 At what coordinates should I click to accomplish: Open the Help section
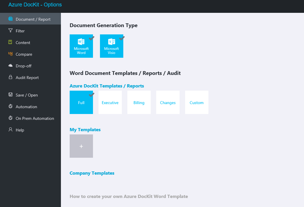(x=30, y=130)
